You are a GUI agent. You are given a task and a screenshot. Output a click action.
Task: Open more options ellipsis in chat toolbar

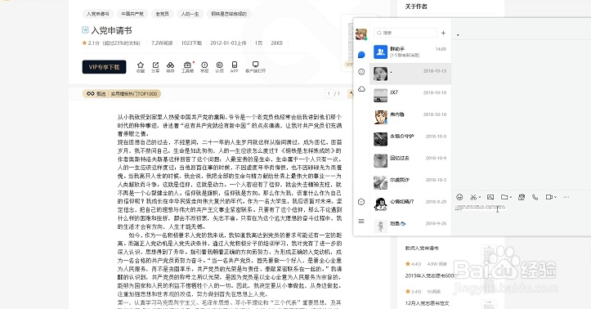coord(566,197)
